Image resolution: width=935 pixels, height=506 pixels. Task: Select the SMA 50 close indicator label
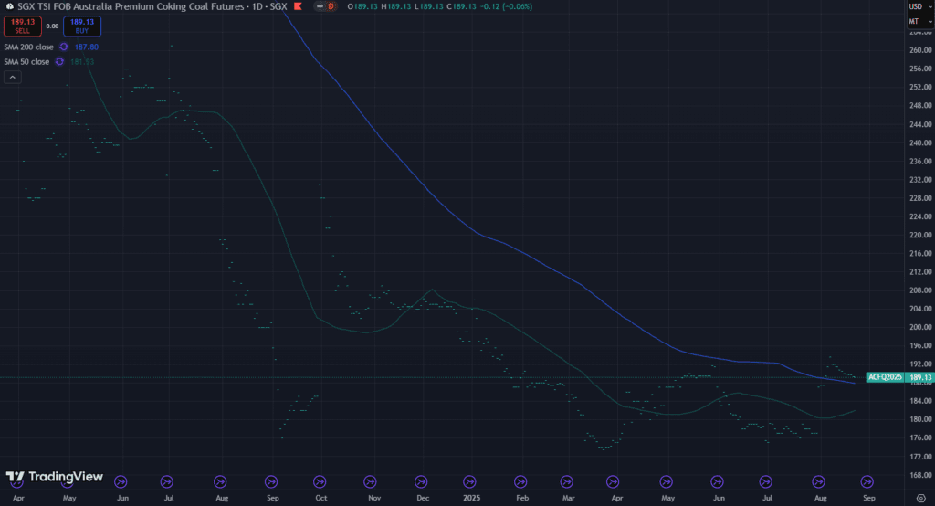coord(26,61)
